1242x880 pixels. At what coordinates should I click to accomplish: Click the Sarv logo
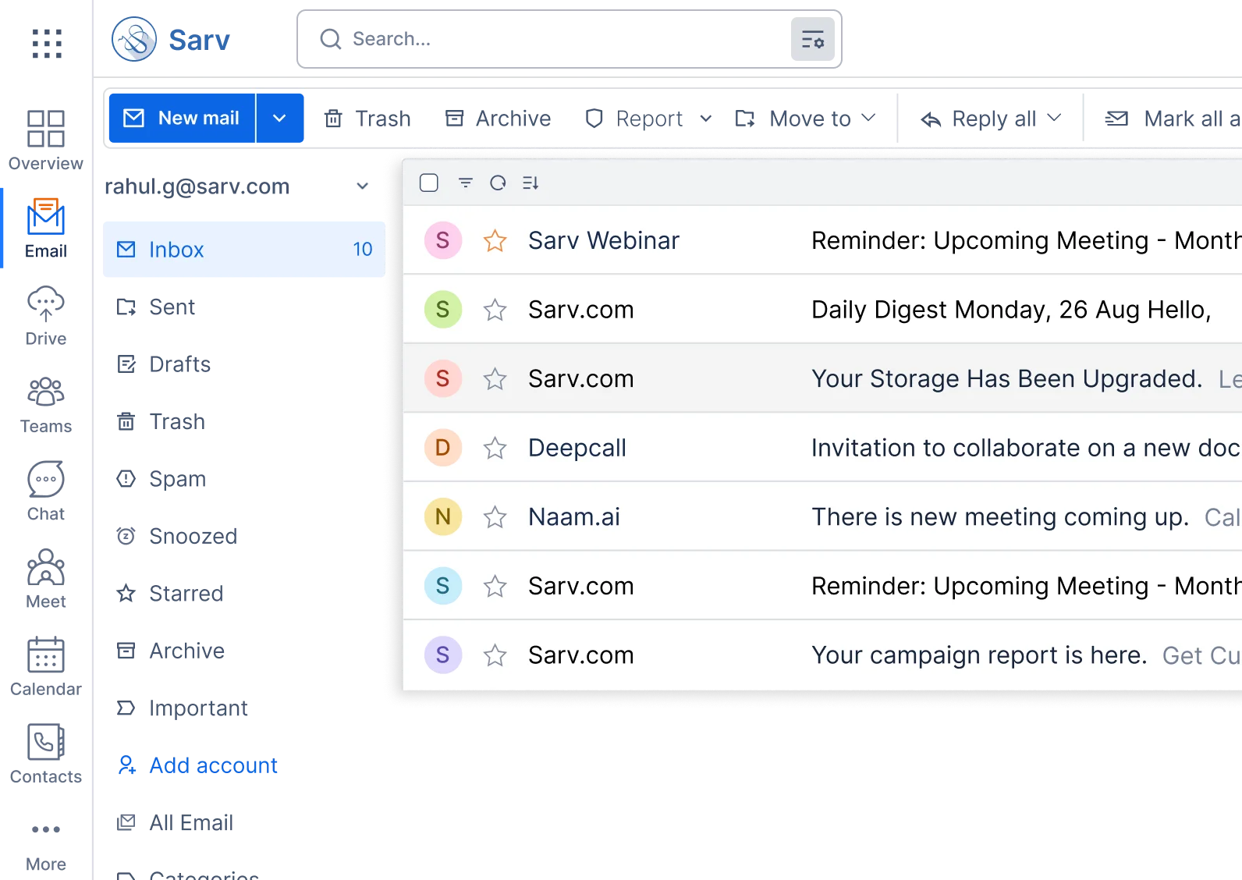171,39
